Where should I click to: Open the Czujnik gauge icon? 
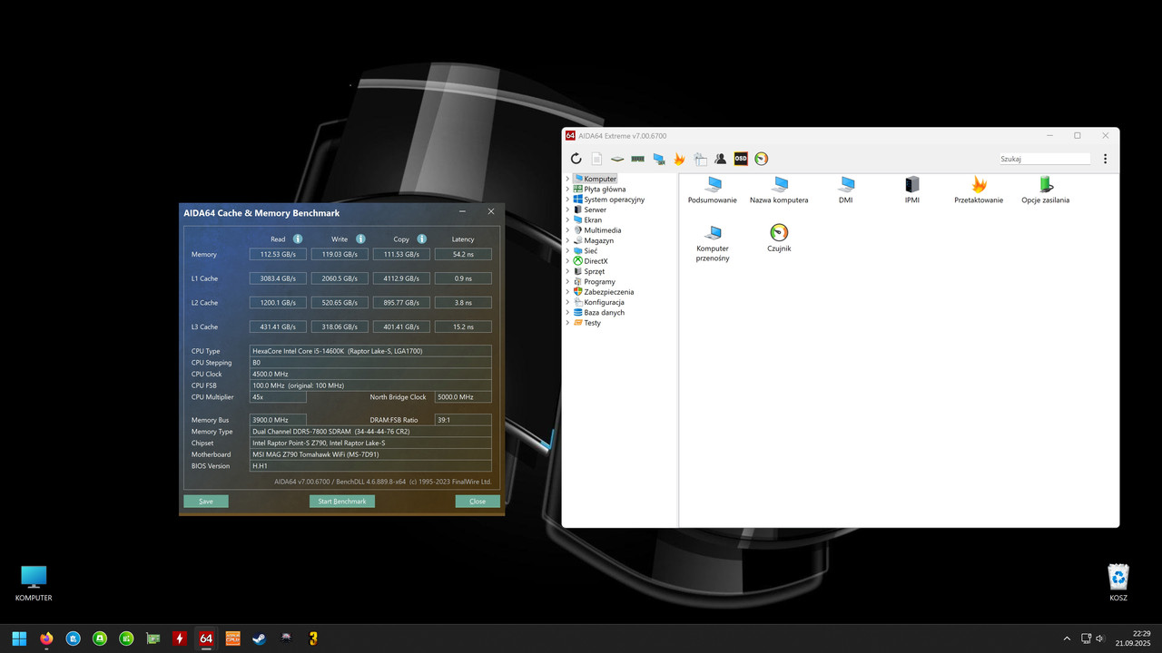779,238
